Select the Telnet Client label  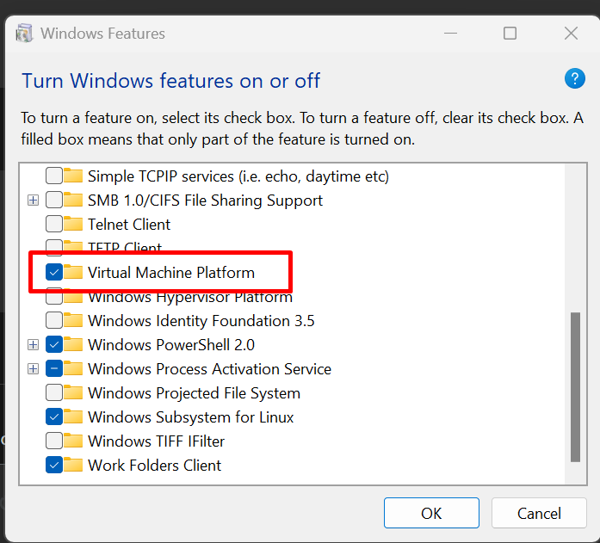(129, 225)
